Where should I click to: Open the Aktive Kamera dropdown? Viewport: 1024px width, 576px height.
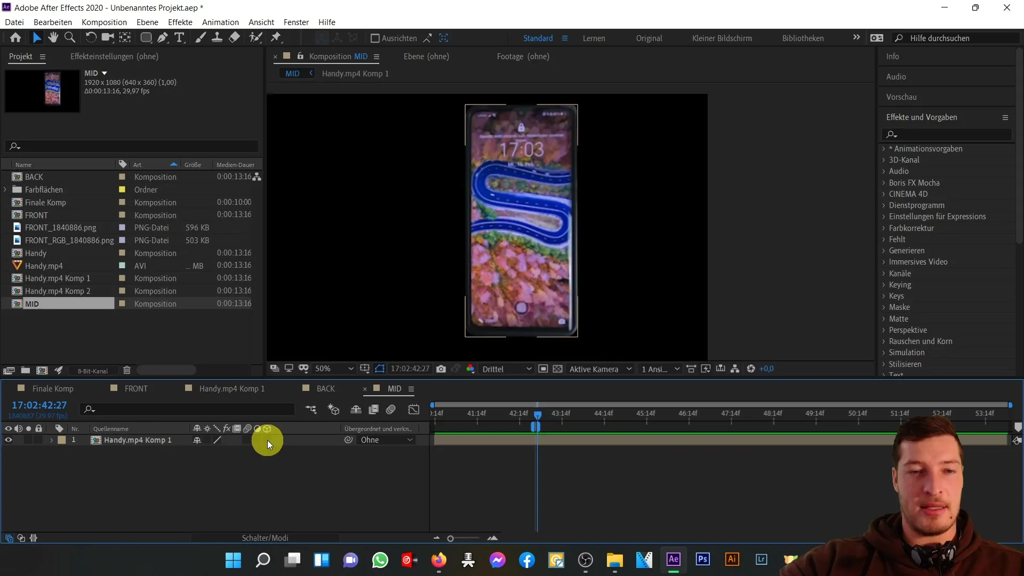pyautogui.click(x=601, y=369)
